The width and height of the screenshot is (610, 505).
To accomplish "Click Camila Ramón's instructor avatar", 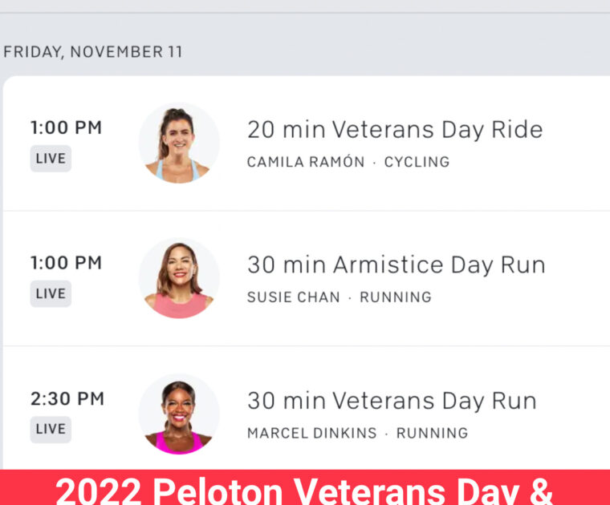I will (179, 143).
